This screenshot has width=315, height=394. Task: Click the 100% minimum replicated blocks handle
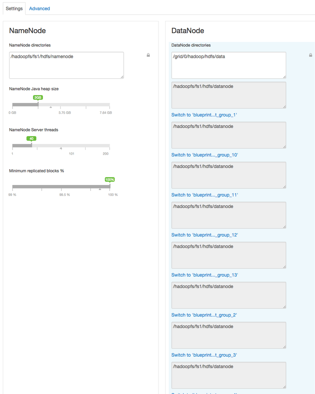pos(110,180)
